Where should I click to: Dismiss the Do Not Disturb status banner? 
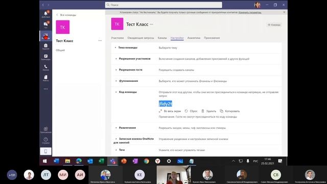pyautogui.click(x=284, y=12)
